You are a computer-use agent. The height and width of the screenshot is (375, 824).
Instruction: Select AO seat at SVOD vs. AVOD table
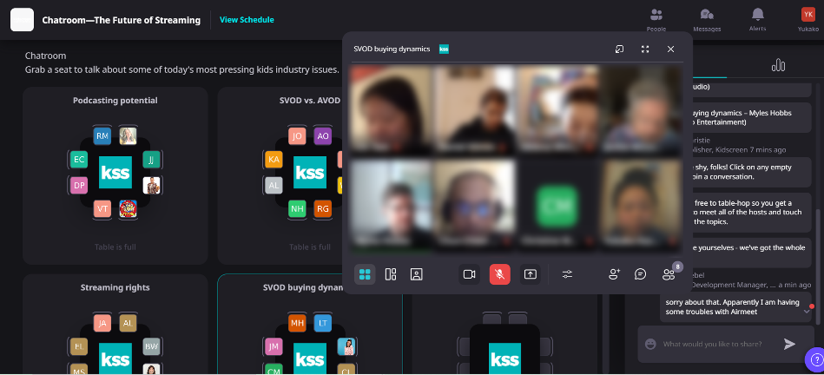pos(323,136)
